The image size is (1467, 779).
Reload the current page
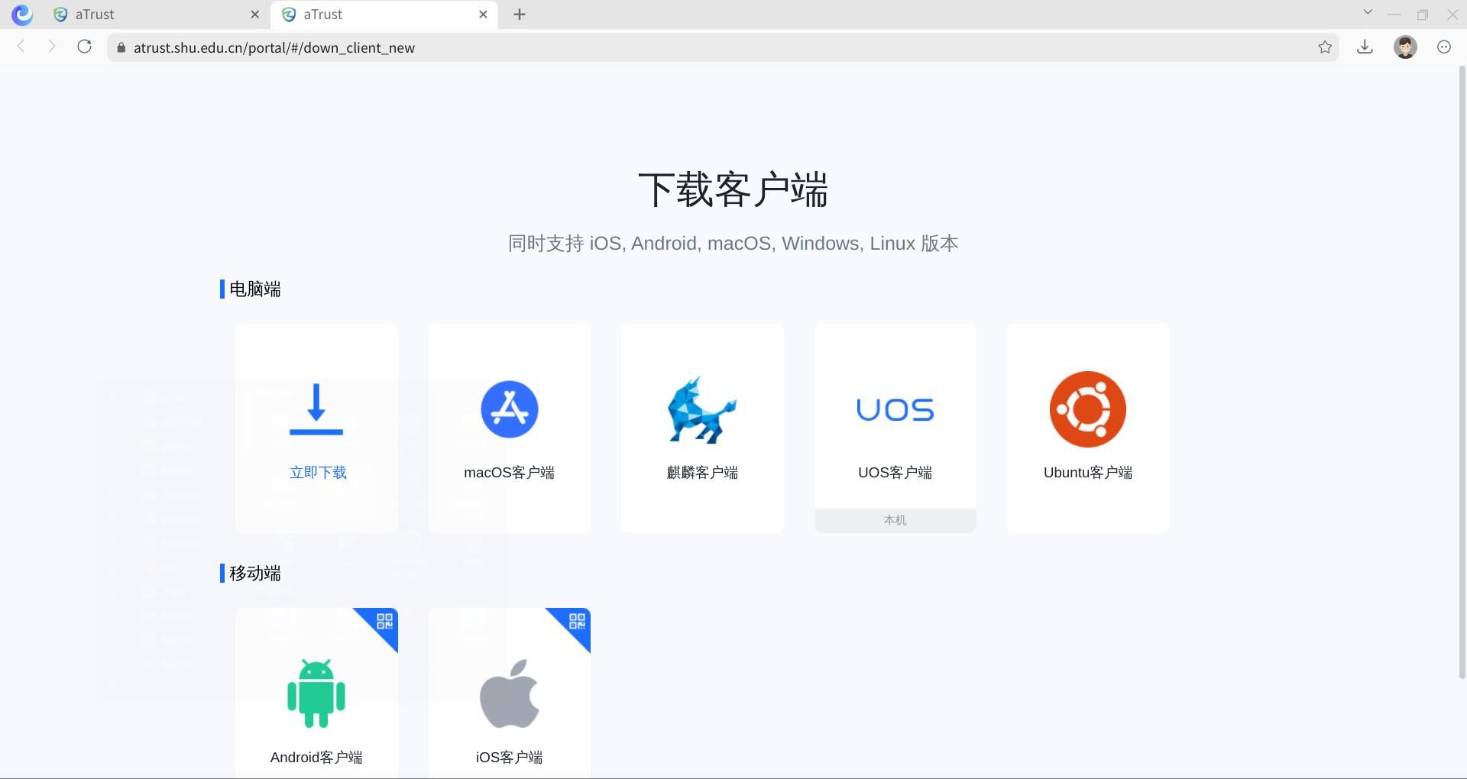[85, 47]
